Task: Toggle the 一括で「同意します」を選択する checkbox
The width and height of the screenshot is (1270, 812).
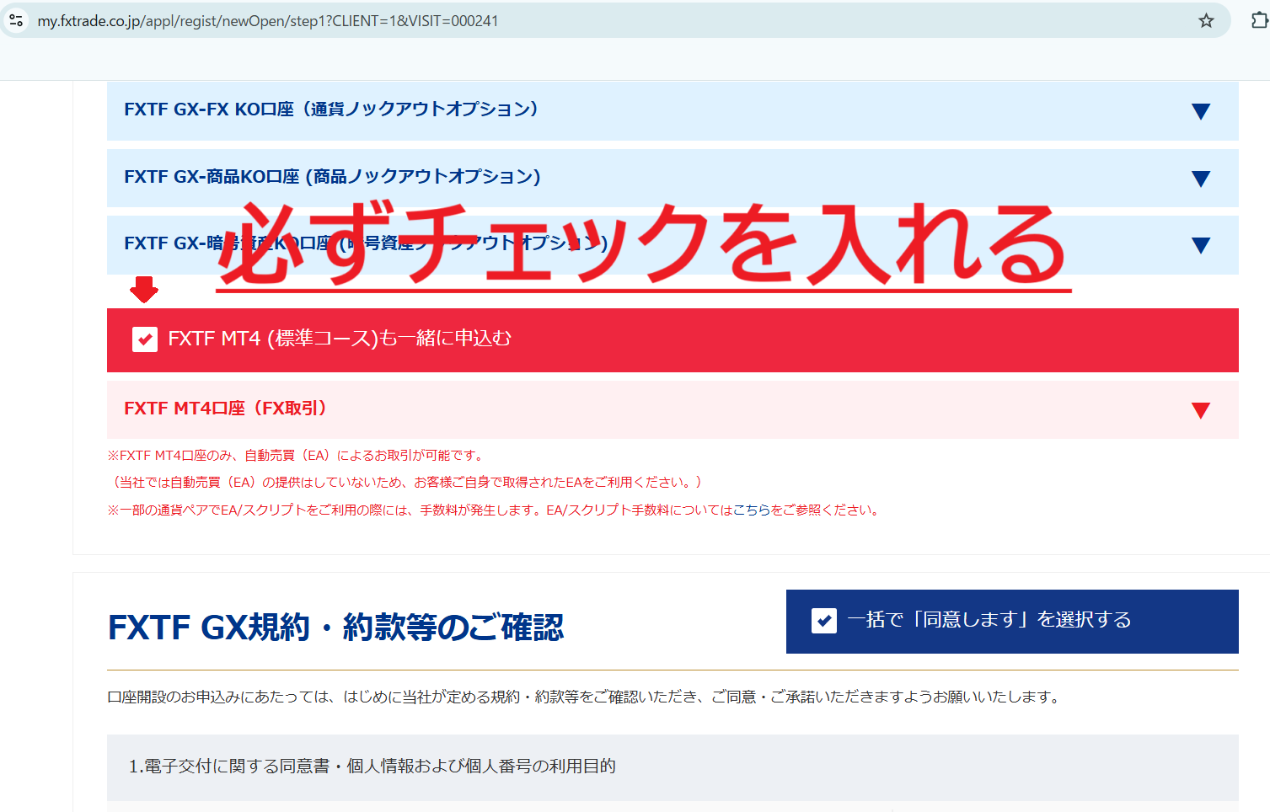Action: [x=823, y=622]
